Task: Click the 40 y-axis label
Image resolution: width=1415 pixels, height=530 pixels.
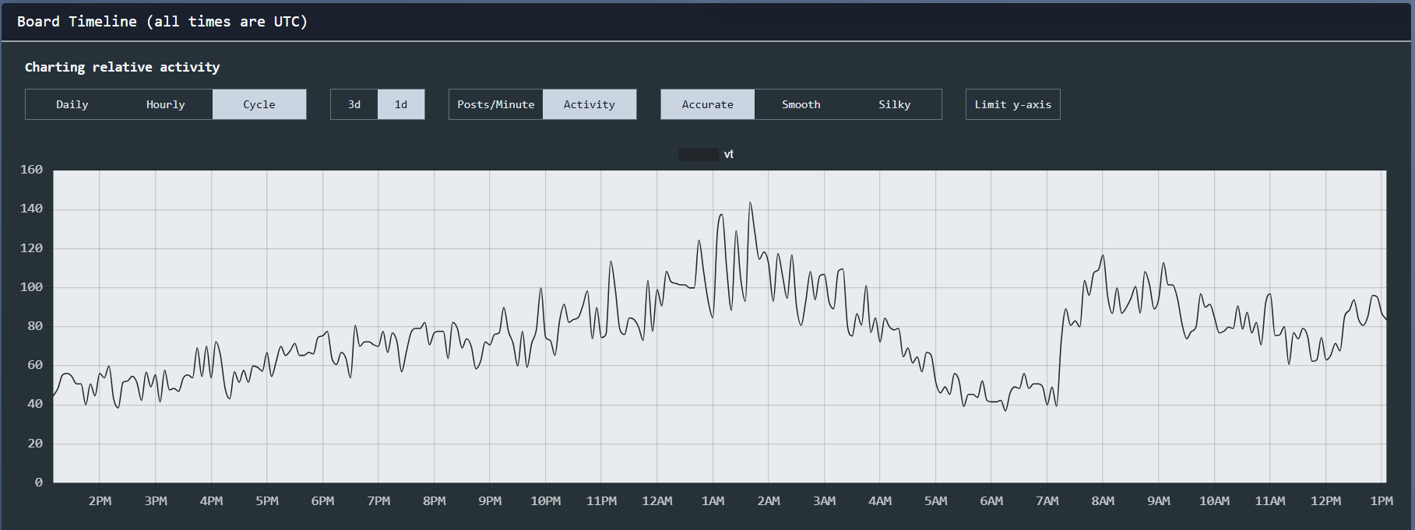Action: coord(35,404)
